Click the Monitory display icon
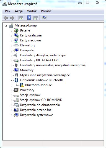This screenshot has height=148, width=106. click(x=16, y=70)
